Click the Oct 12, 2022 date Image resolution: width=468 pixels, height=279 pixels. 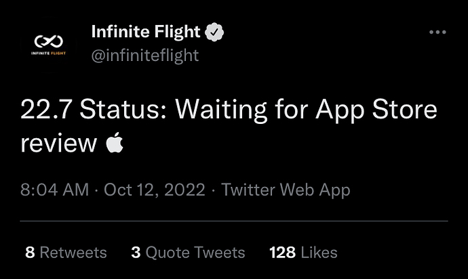155,190
